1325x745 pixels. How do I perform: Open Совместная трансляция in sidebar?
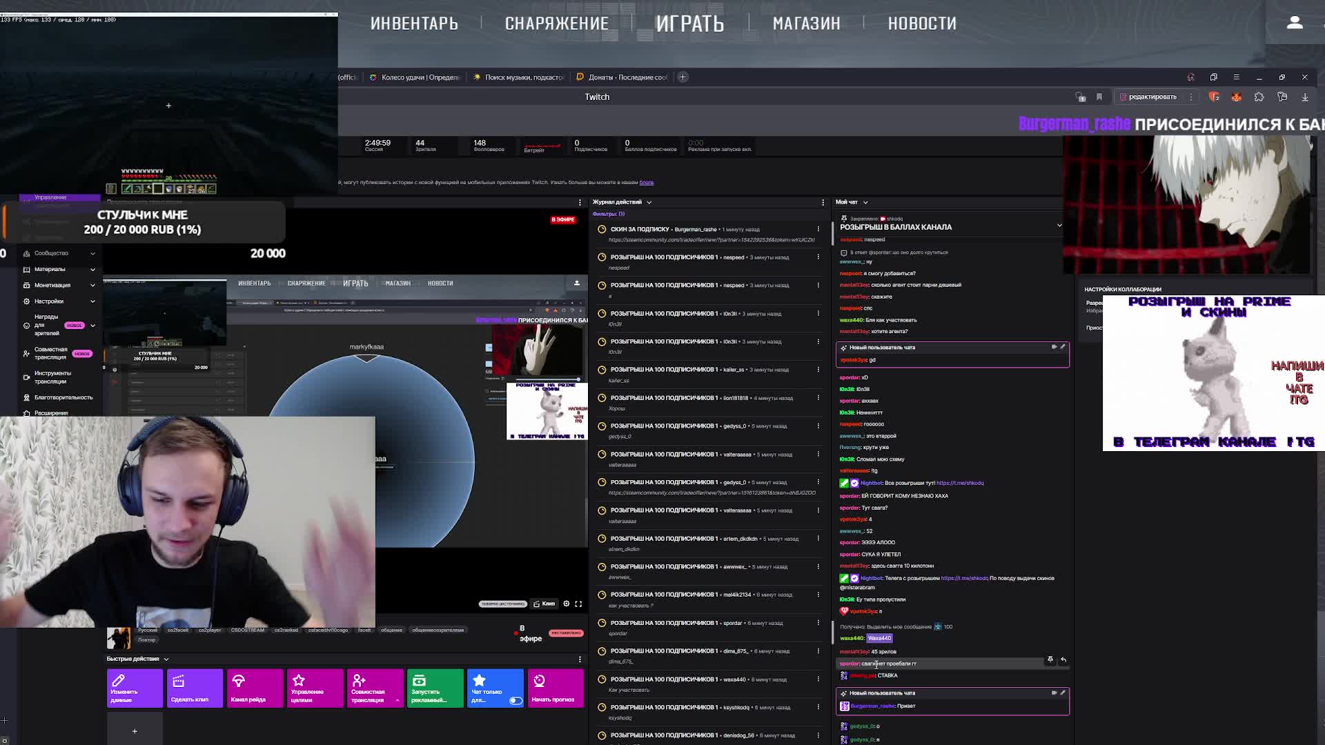59,353
